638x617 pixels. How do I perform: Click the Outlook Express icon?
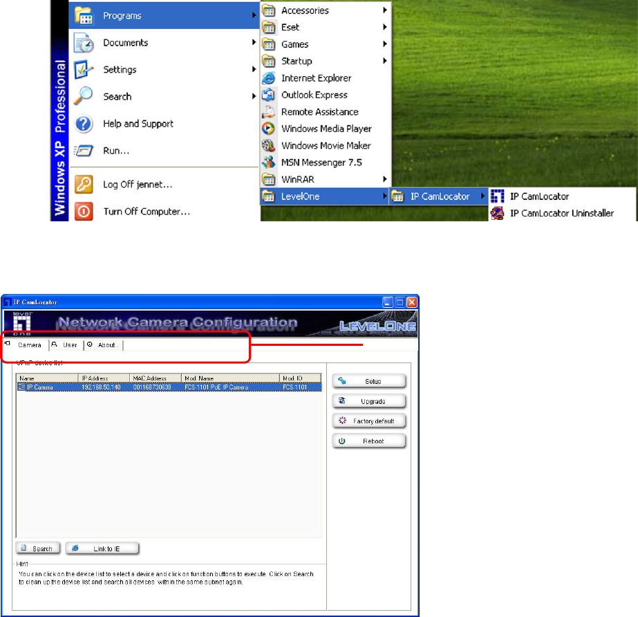(269, 95)
